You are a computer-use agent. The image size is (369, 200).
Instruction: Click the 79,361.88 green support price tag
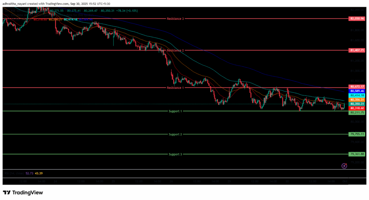click(357, 154)
